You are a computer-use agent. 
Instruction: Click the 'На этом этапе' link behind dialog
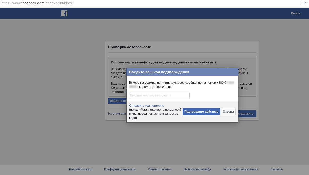117,114
